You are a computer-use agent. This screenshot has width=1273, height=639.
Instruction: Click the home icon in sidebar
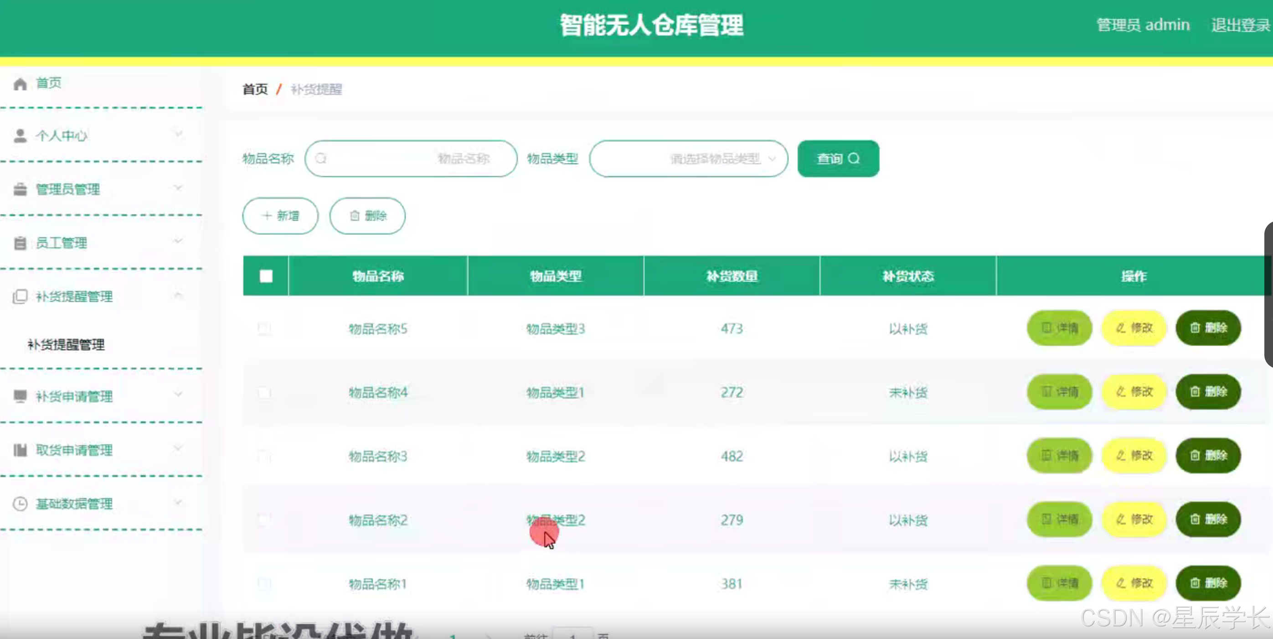(20, 83)
